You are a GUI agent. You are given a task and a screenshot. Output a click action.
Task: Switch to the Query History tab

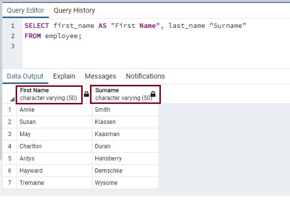[x=74, y=10]
